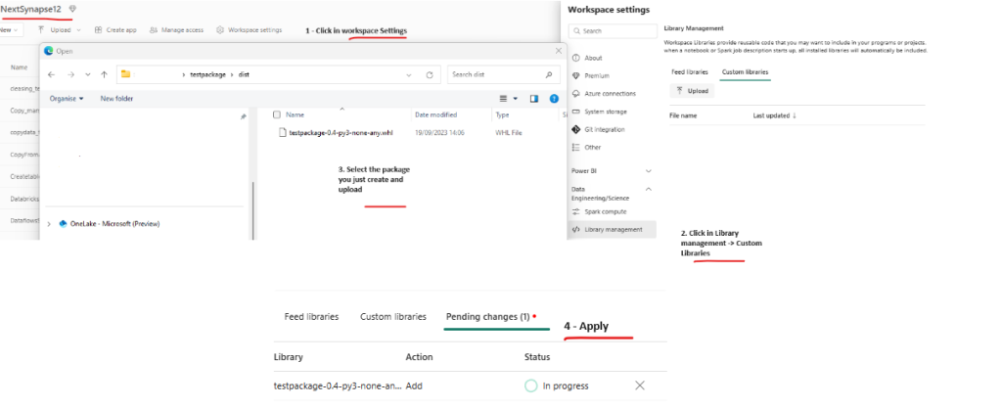Switch to Feed libraries tab in Workspace settings
Screen dimensions: 1002x408
coord(690,72)
